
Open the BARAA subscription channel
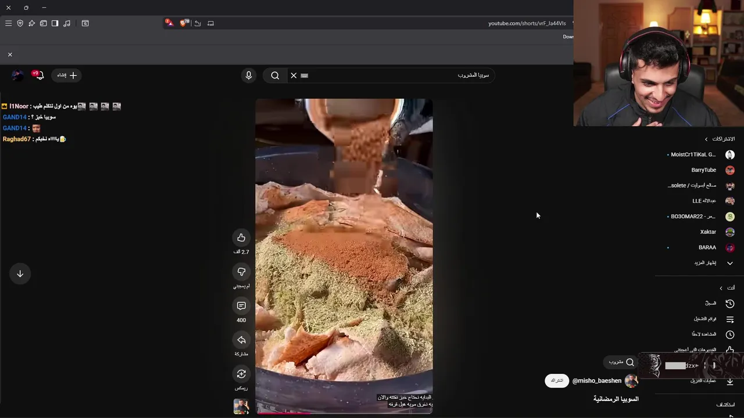pyautogui.click(x=700, y=247)
